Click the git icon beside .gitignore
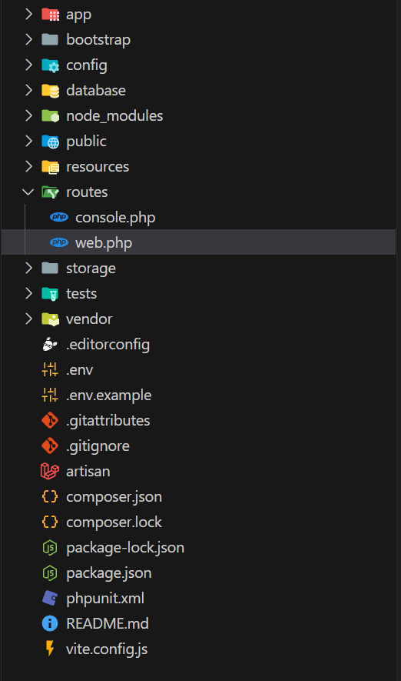Screen dimensions: 401x681 pos(50,446)
